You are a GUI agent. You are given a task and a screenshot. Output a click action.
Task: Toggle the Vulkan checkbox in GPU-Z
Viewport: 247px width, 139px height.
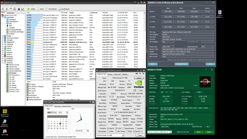point(108,131)
